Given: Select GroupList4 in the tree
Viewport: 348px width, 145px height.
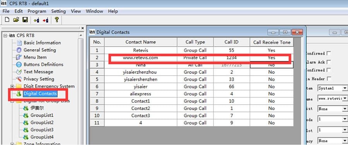Looking at the screenshot, I should 42,137.
